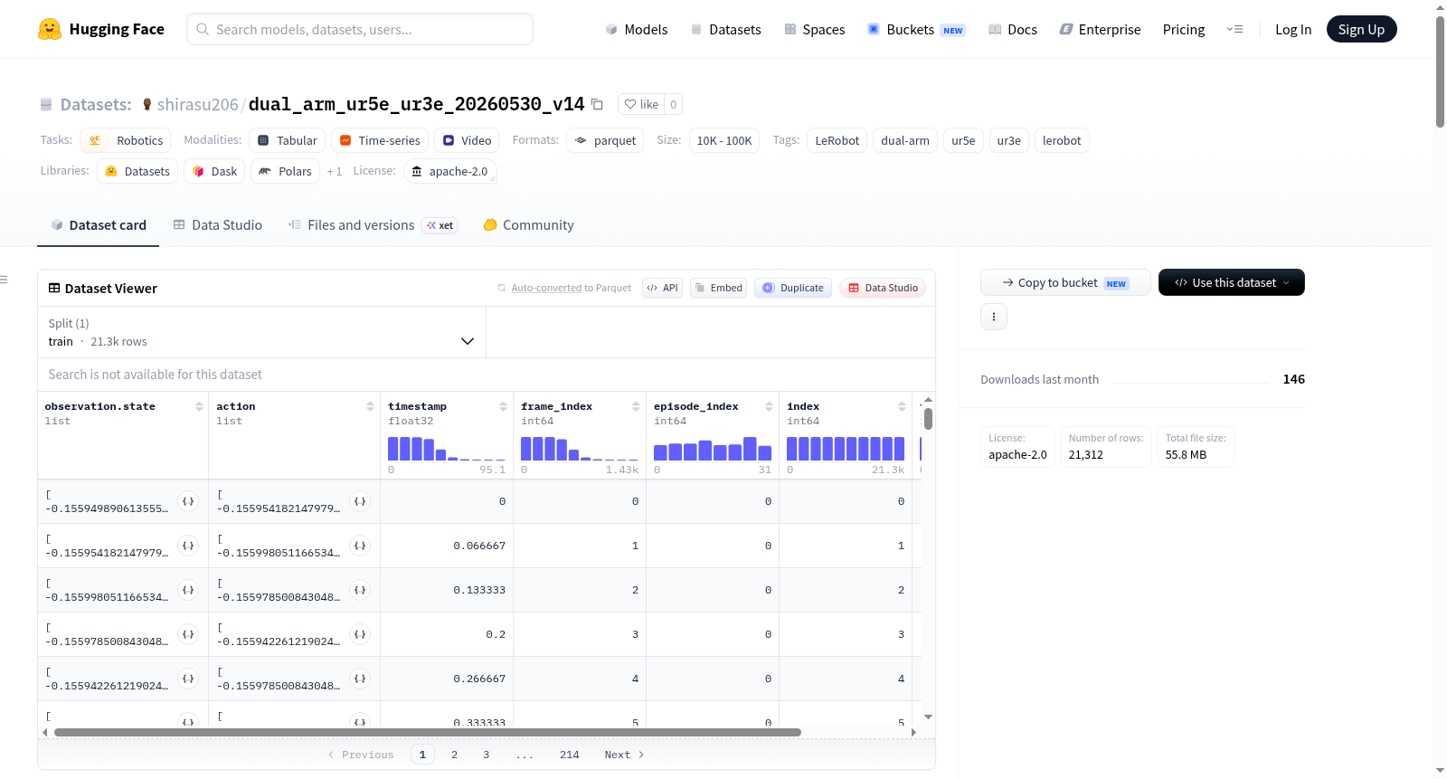Viewport: 1447px width, 779px height.
Task: Open the apache-2.0 license tag
Action: [x=450, y=171]
